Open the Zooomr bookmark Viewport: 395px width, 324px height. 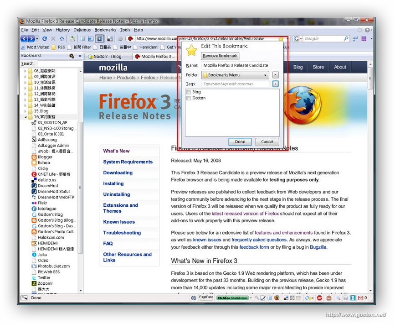(x=42, y=283)
